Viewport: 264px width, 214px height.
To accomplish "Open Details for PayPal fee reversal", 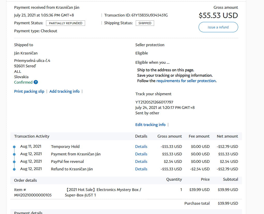I will tap(141, 162).
